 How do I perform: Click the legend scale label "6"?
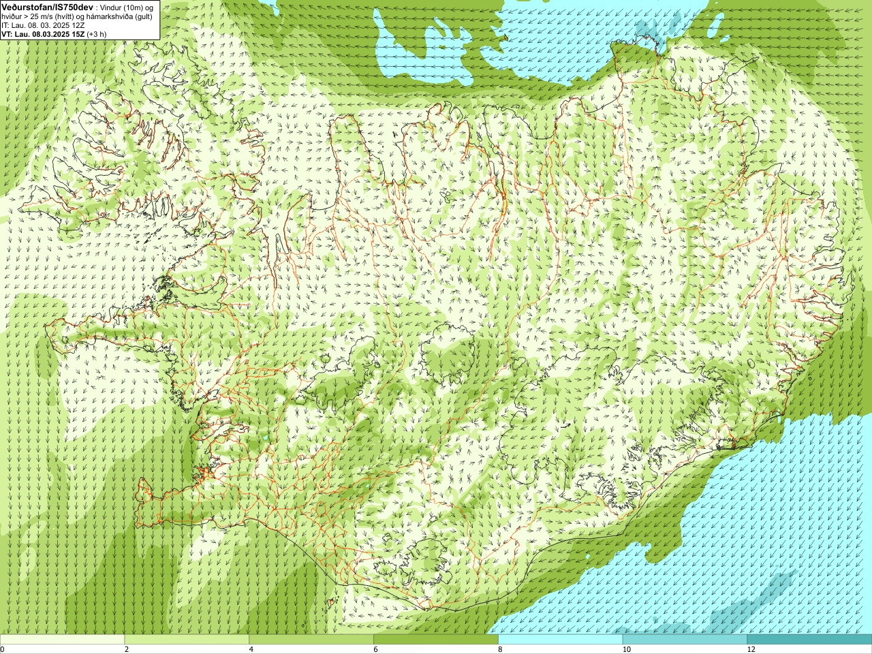point(376,650)
